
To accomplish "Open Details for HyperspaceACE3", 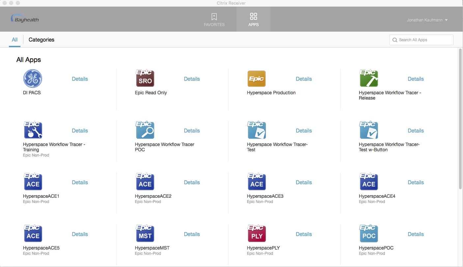I will 304,182.
